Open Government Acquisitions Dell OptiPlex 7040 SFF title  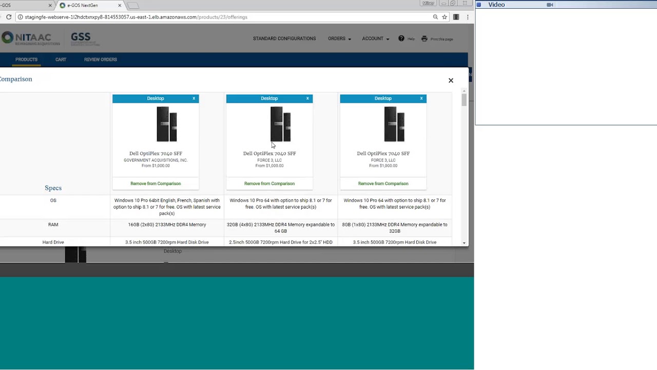[156, 153]
